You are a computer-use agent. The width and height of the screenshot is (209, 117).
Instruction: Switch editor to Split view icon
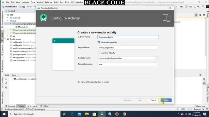pos(200,15)
